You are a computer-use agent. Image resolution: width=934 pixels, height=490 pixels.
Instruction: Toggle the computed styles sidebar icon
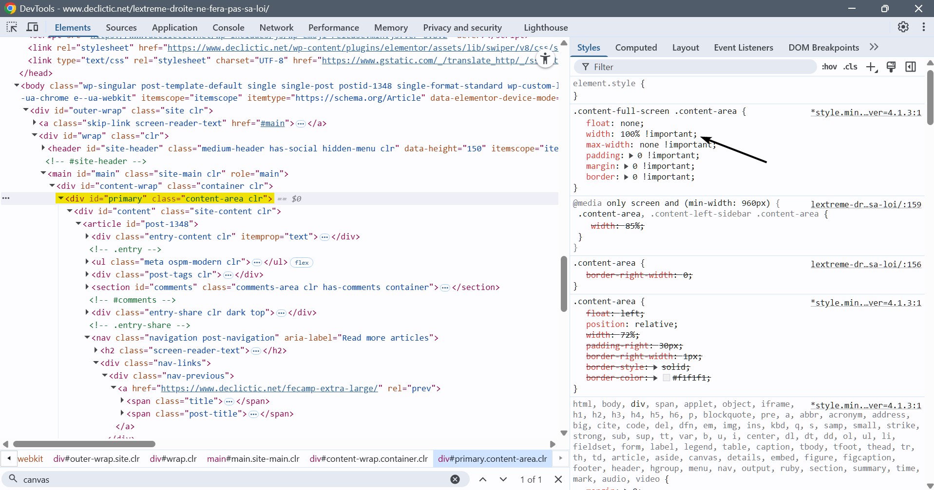click(911, 67)
